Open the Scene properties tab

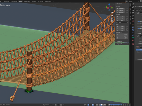[x=133, y=18]
